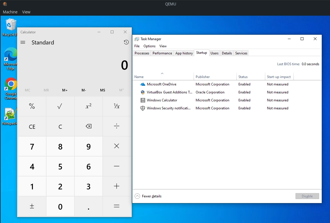Click the number 3 key
The image size is (330, 223).
88,186
